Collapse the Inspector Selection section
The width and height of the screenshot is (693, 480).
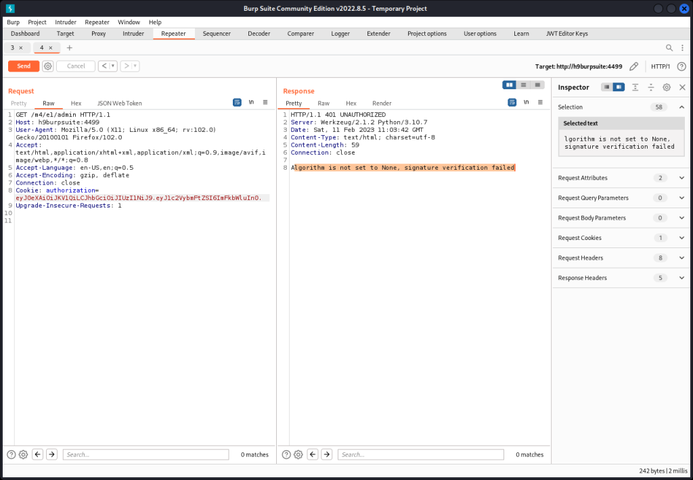pos(681,107)
